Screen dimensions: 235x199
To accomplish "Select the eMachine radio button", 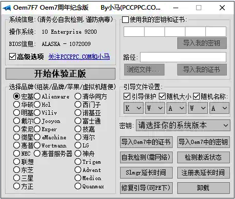I will (37, 137).
